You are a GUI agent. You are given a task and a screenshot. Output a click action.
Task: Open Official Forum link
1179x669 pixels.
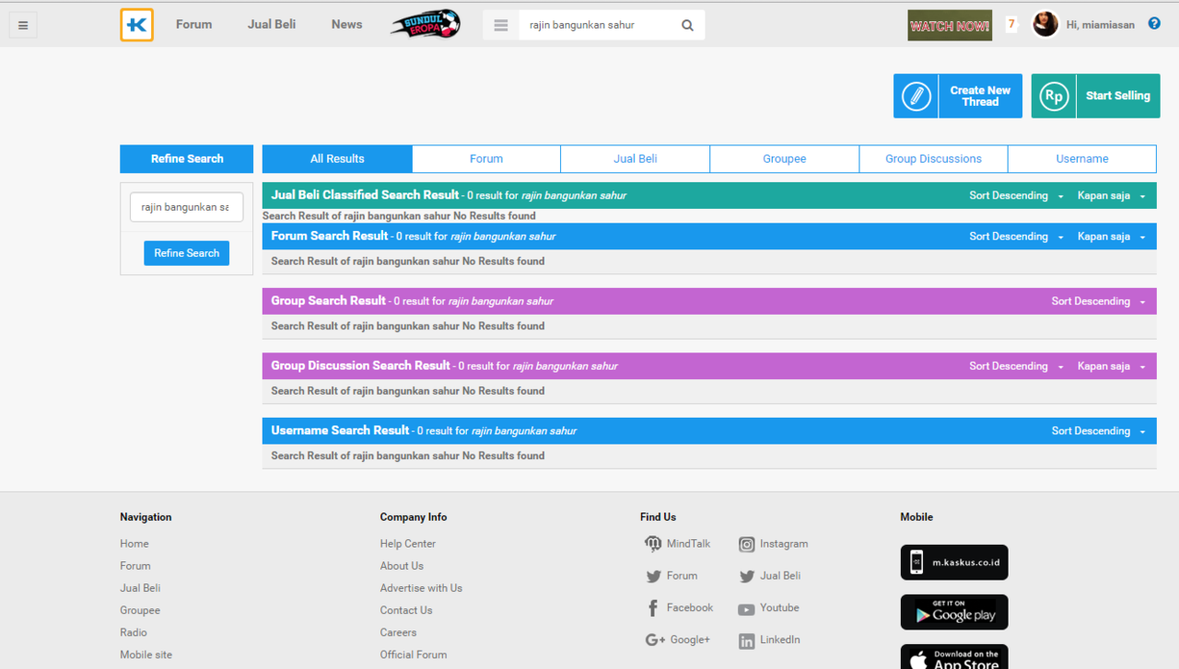click(414, 654)
